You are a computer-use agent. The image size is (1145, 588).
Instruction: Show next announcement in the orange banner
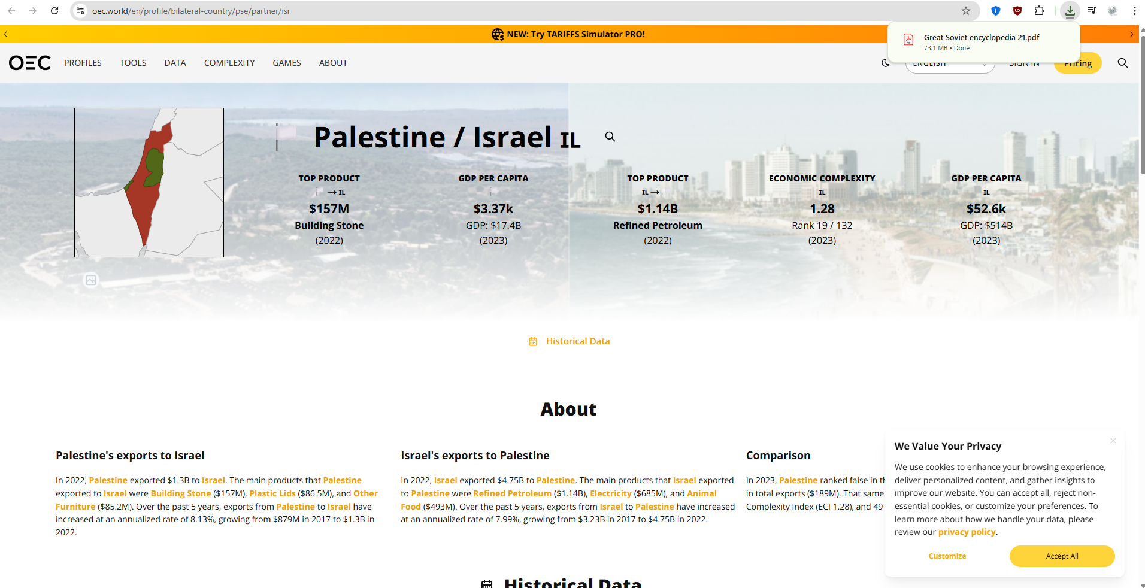(x=1131, y=34)
